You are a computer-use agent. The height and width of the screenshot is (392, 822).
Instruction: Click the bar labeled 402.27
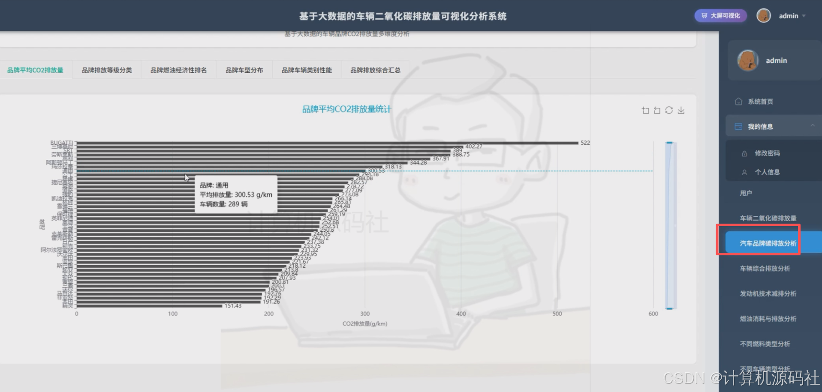click(270, 147)
